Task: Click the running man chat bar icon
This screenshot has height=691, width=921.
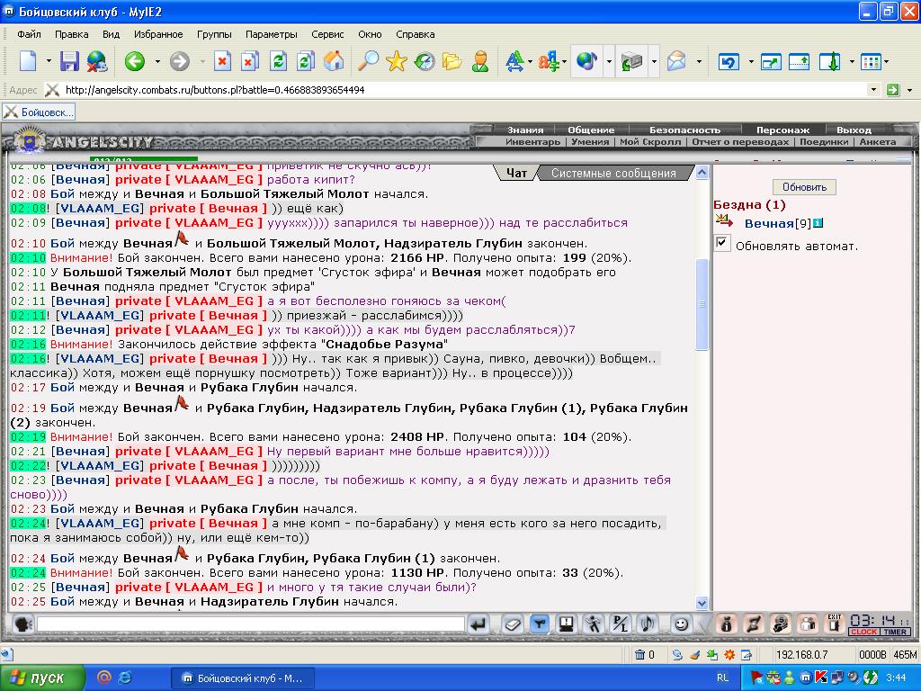Action: coord(594,624)
